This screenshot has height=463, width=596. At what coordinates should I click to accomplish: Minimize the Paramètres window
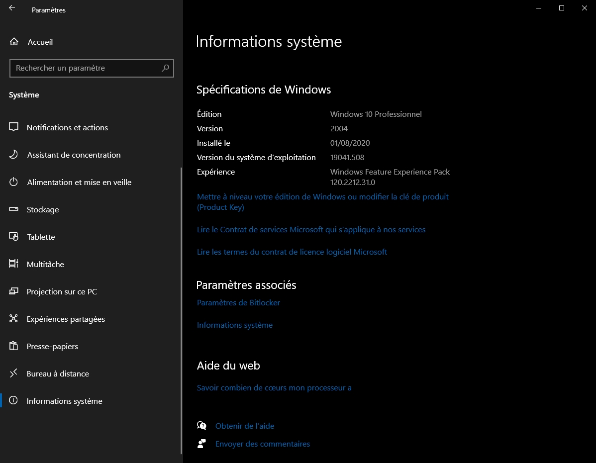(539, 8)
